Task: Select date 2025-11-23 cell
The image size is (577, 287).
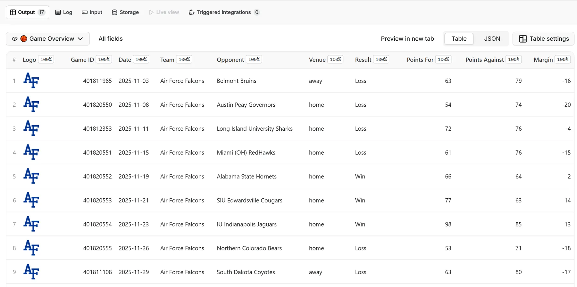Action: (134, 224)
